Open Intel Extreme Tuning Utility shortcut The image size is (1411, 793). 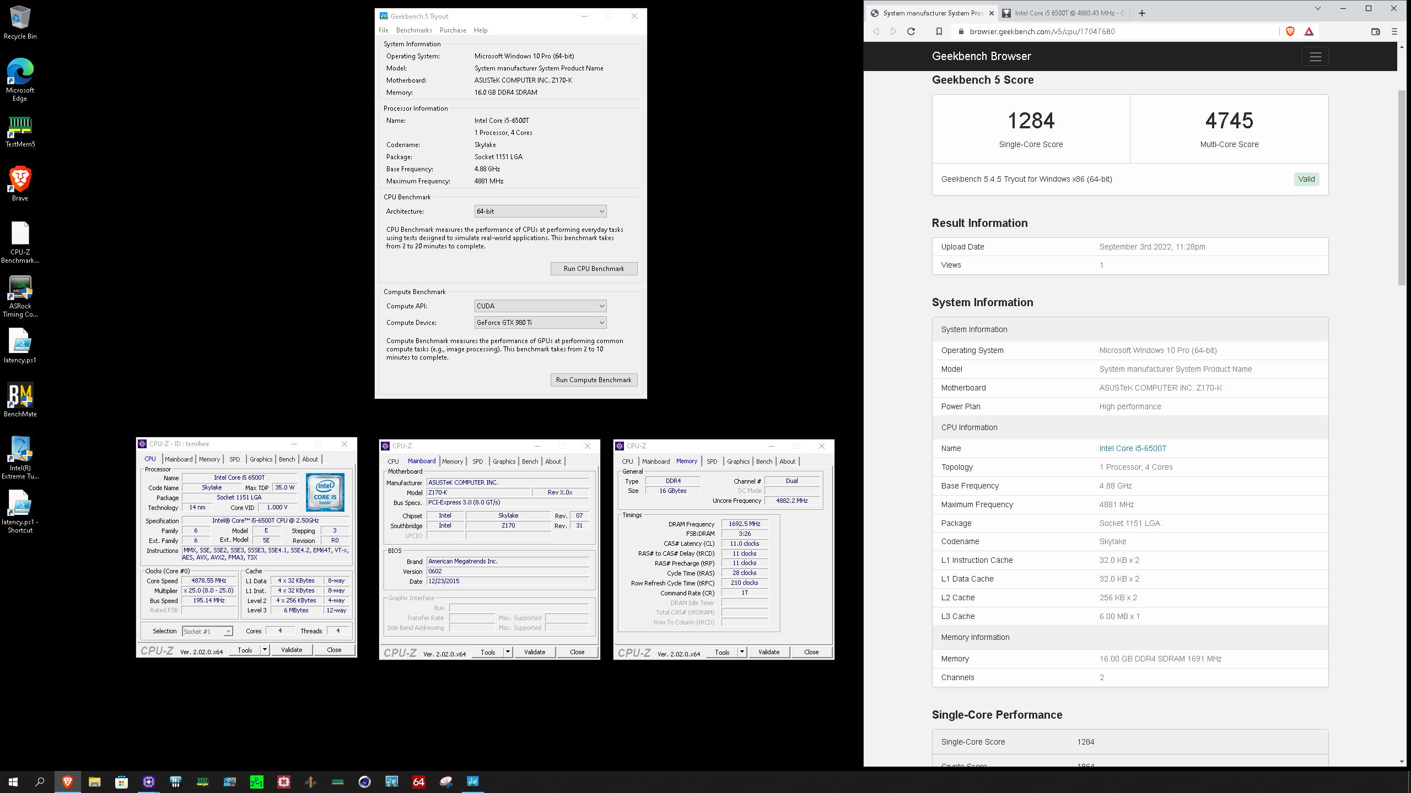pyautogui.click(x=20, y=458)
